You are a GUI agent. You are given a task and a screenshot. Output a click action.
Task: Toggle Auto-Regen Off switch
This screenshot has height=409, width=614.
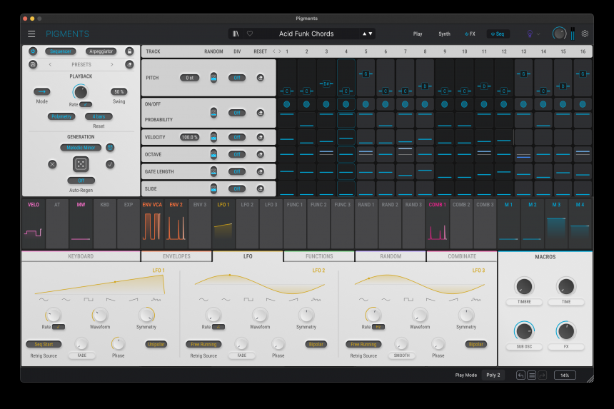click(81, 181)
